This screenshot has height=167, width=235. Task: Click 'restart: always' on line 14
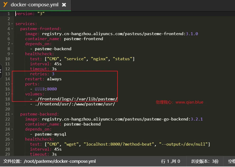[x=43, y=79]
